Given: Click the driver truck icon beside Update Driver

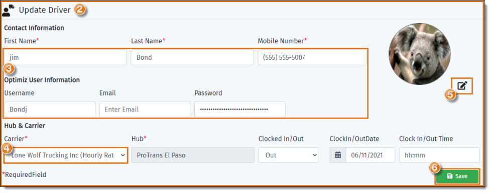Looking at the screenshot, I should click(x=9, y=11).
